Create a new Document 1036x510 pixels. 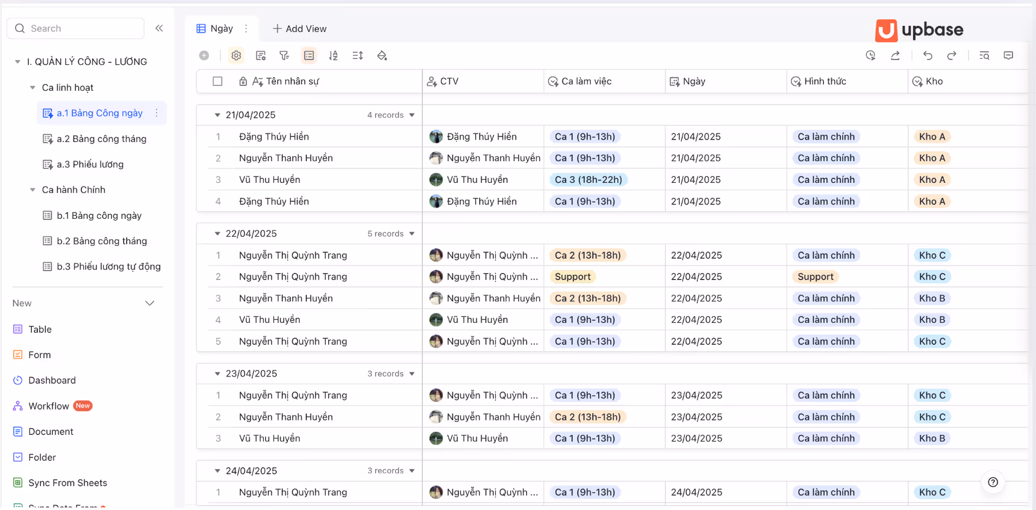[51, 431]
